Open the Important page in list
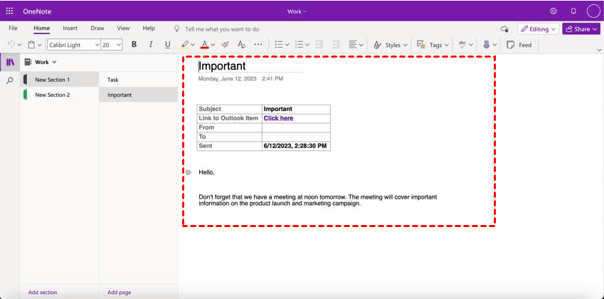This screenshot has width=604, height=299. click(138, 95)
